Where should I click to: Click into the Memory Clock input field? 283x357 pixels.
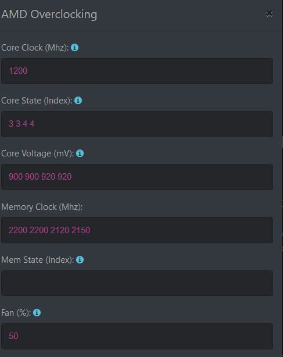pos(137,230)
